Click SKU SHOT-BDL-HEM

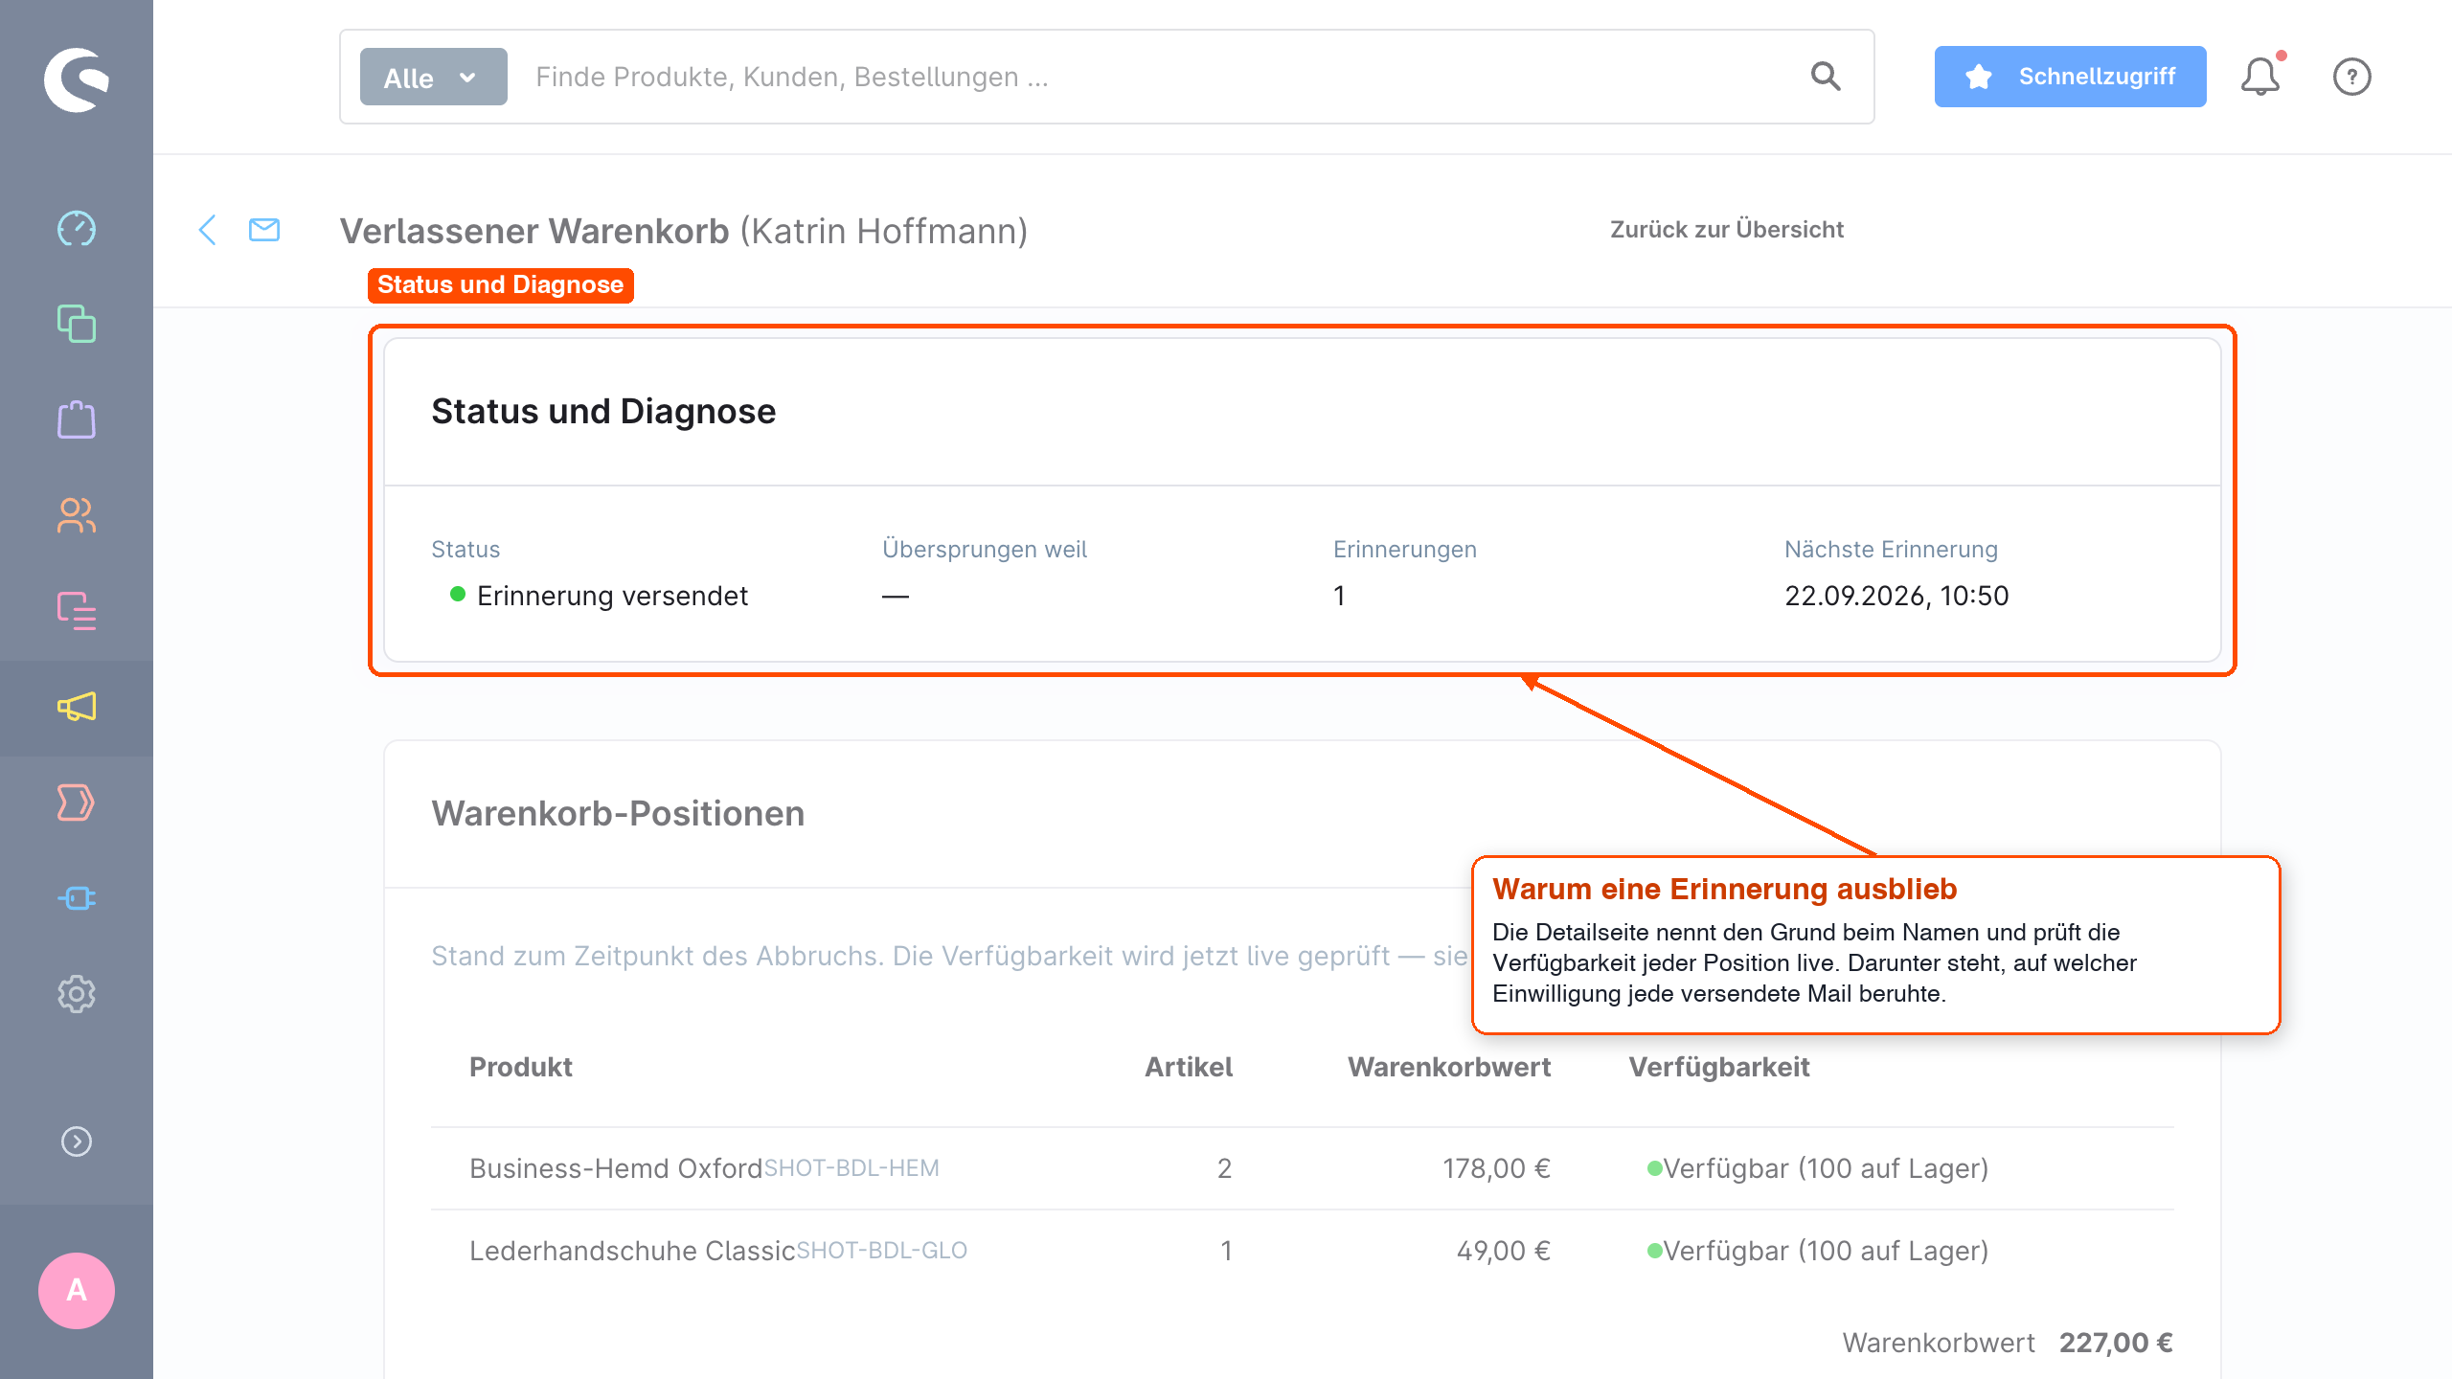pos(851,1168)
